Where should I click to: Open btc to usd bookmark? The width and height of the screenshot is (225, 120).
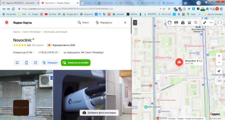(164, 14)
